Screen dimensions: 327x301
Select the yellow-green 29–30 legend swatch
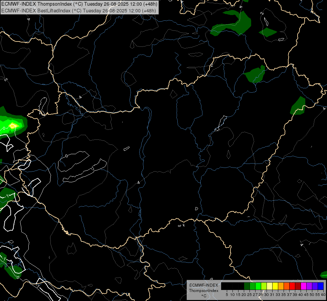coord(264,286)
